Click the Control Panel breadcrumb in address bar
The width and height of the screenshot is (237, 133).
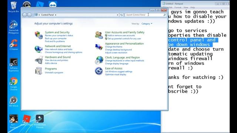tap(47, 15)
